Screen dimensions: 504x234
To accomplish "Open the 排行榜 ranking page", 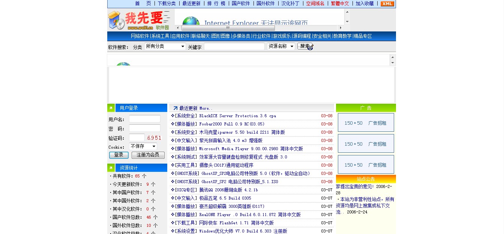I will click(x=216, y=3).
